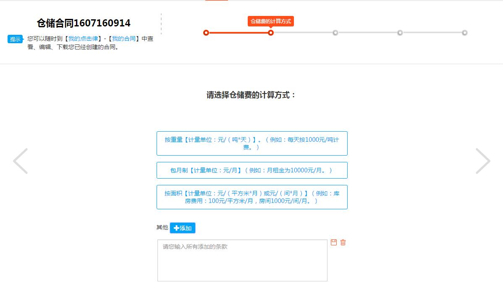Click the fourth step dot on the progress bar
Image resolution: width=503 pixels, height=299 pixels.
coord(400,32)
